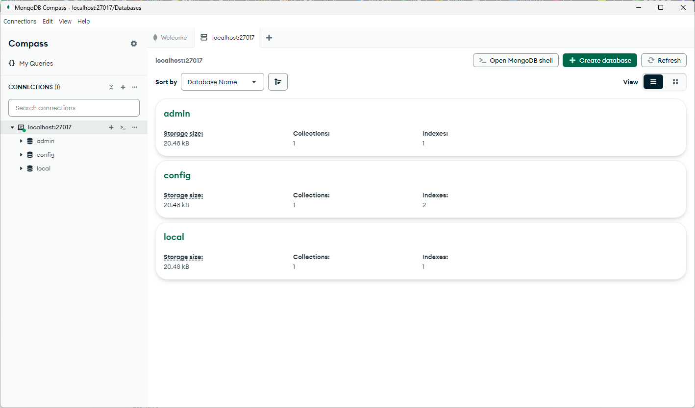Select localhost:27017 connection name in sidebar

point(50,127)
